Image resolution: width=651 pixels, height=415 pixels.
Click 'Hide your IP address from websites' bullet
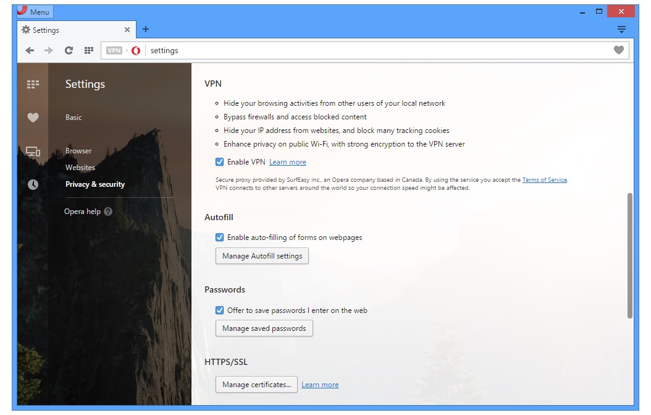click(336, 130)
